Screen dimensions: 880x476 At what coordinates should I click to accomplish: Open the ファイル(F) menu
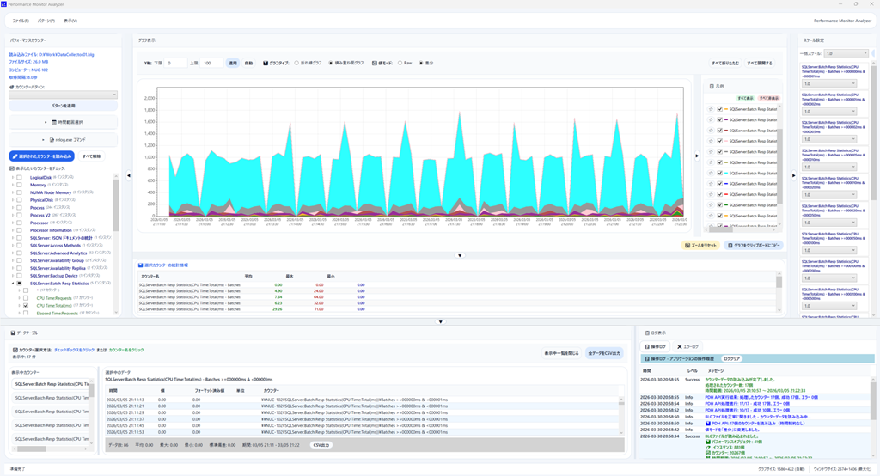tap(21, 21)
